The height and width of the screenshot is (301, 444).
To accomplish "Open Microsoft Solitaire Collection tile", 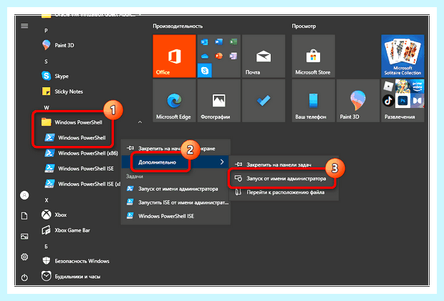I will 402,56.
